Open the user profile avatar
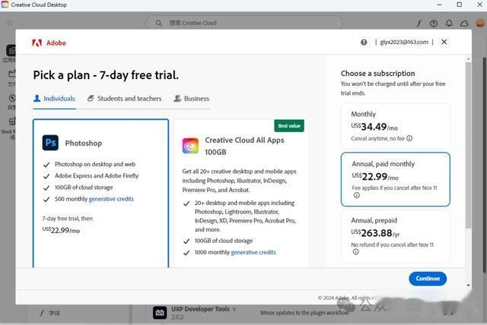The width and height of the screenshot is (487, 325). coord(480,23)
